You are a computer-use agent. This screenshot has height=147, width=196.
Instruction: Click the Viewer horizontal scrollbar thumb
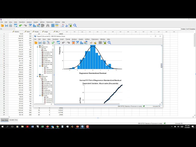point(88,104)
